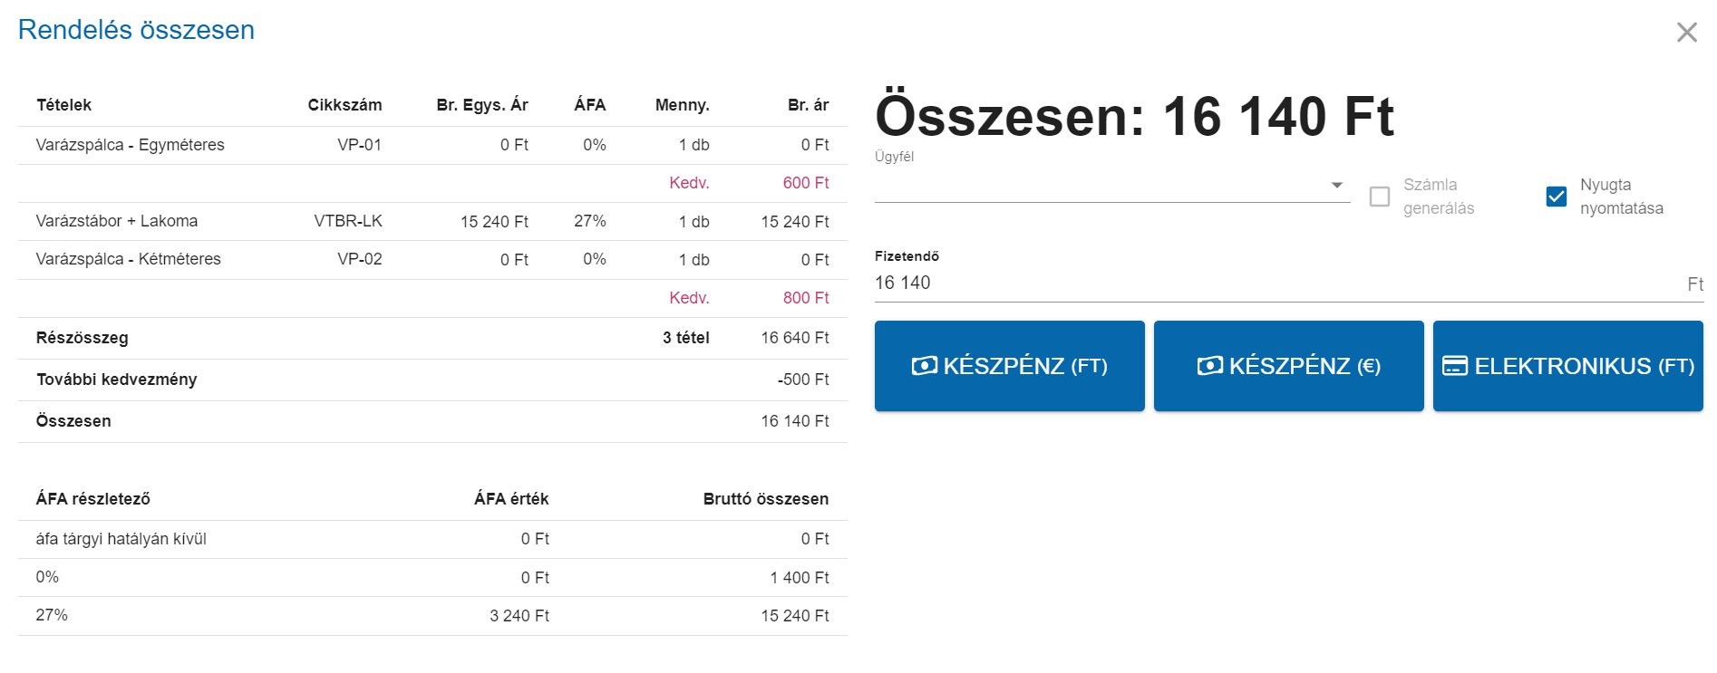Click the cash icon on Készpénz (Ft)

click(924, 366)
